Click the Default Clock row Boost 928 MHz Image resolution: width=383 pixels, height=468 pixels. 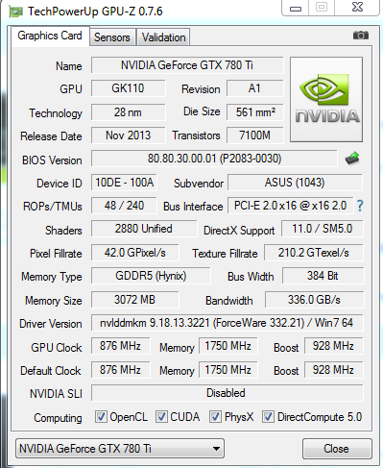pos(333,370)
